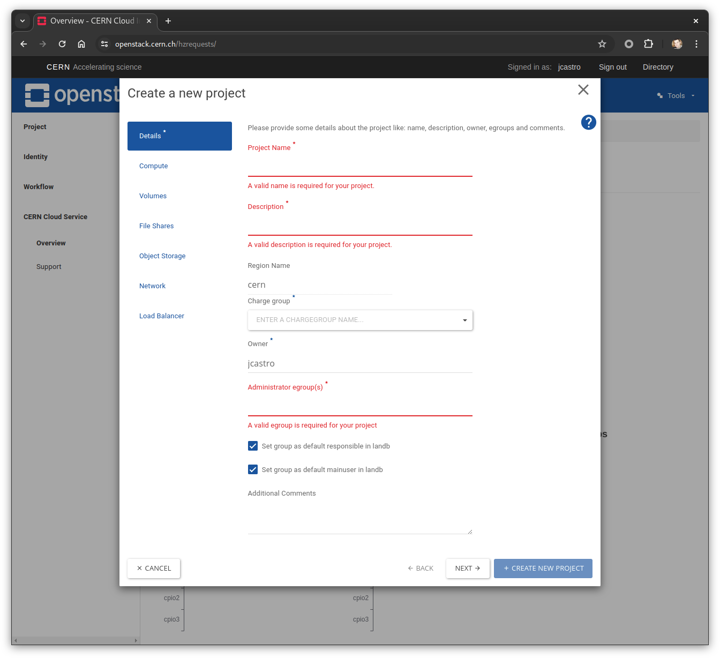
Task: Open the Chrome profile avatar
Action: coord(677,44)
